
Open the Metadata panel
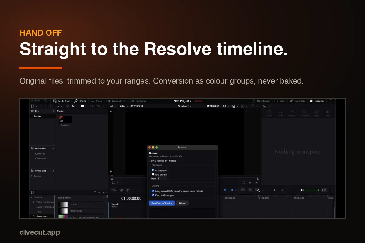(x=297, y=101)
